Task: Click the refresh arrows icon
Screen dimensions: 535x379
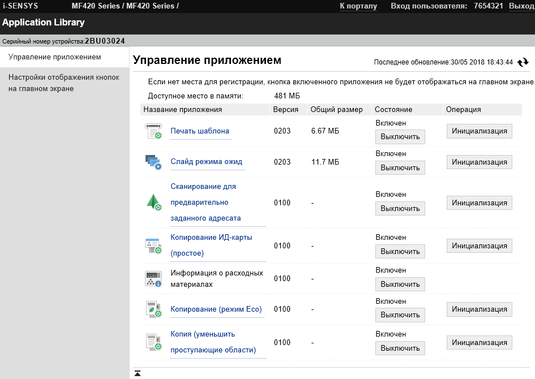Action: coord(523,62)
